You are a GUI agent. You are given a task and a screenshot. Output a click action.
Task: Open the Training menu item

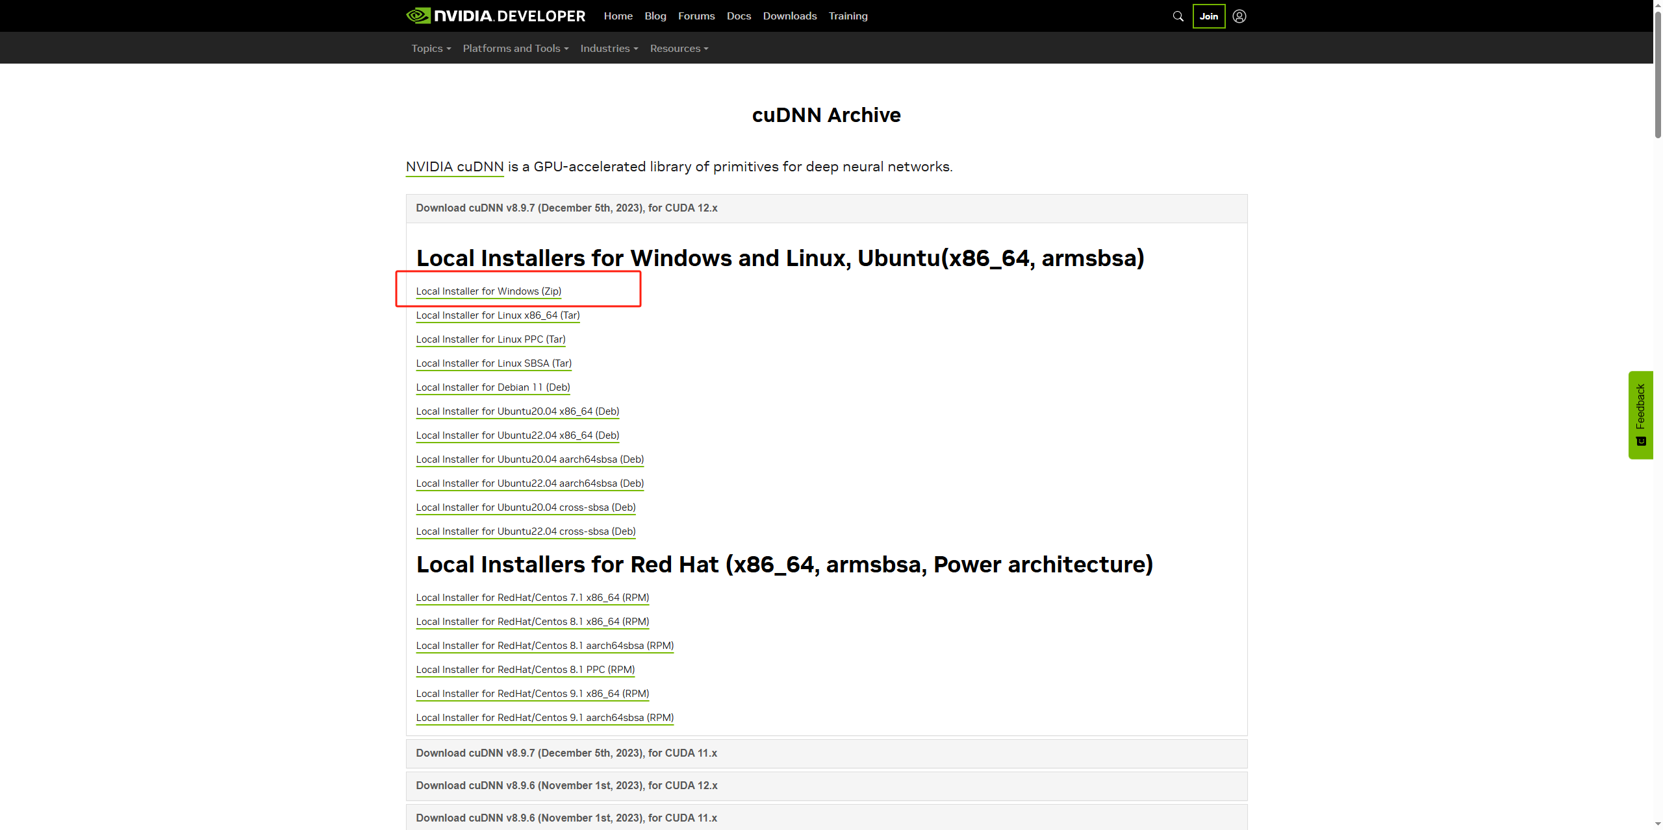click(x=848, y=16)
